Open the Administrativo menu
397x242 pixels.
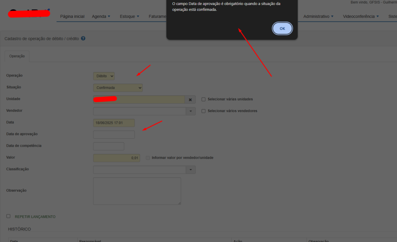[x=318, y=17]
